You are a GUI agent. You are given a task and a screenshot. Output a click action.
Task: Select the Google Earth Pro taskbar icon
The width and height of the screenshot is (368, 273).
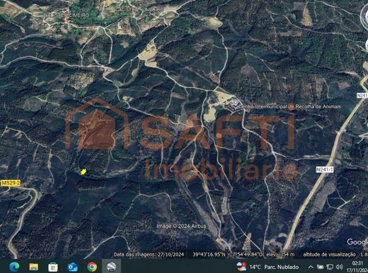(x=111, y=267)
